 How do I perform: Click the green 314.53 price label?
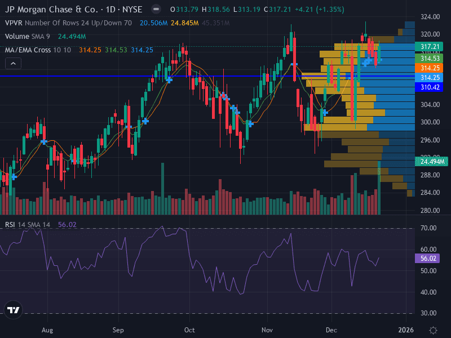tap(429, 59)
